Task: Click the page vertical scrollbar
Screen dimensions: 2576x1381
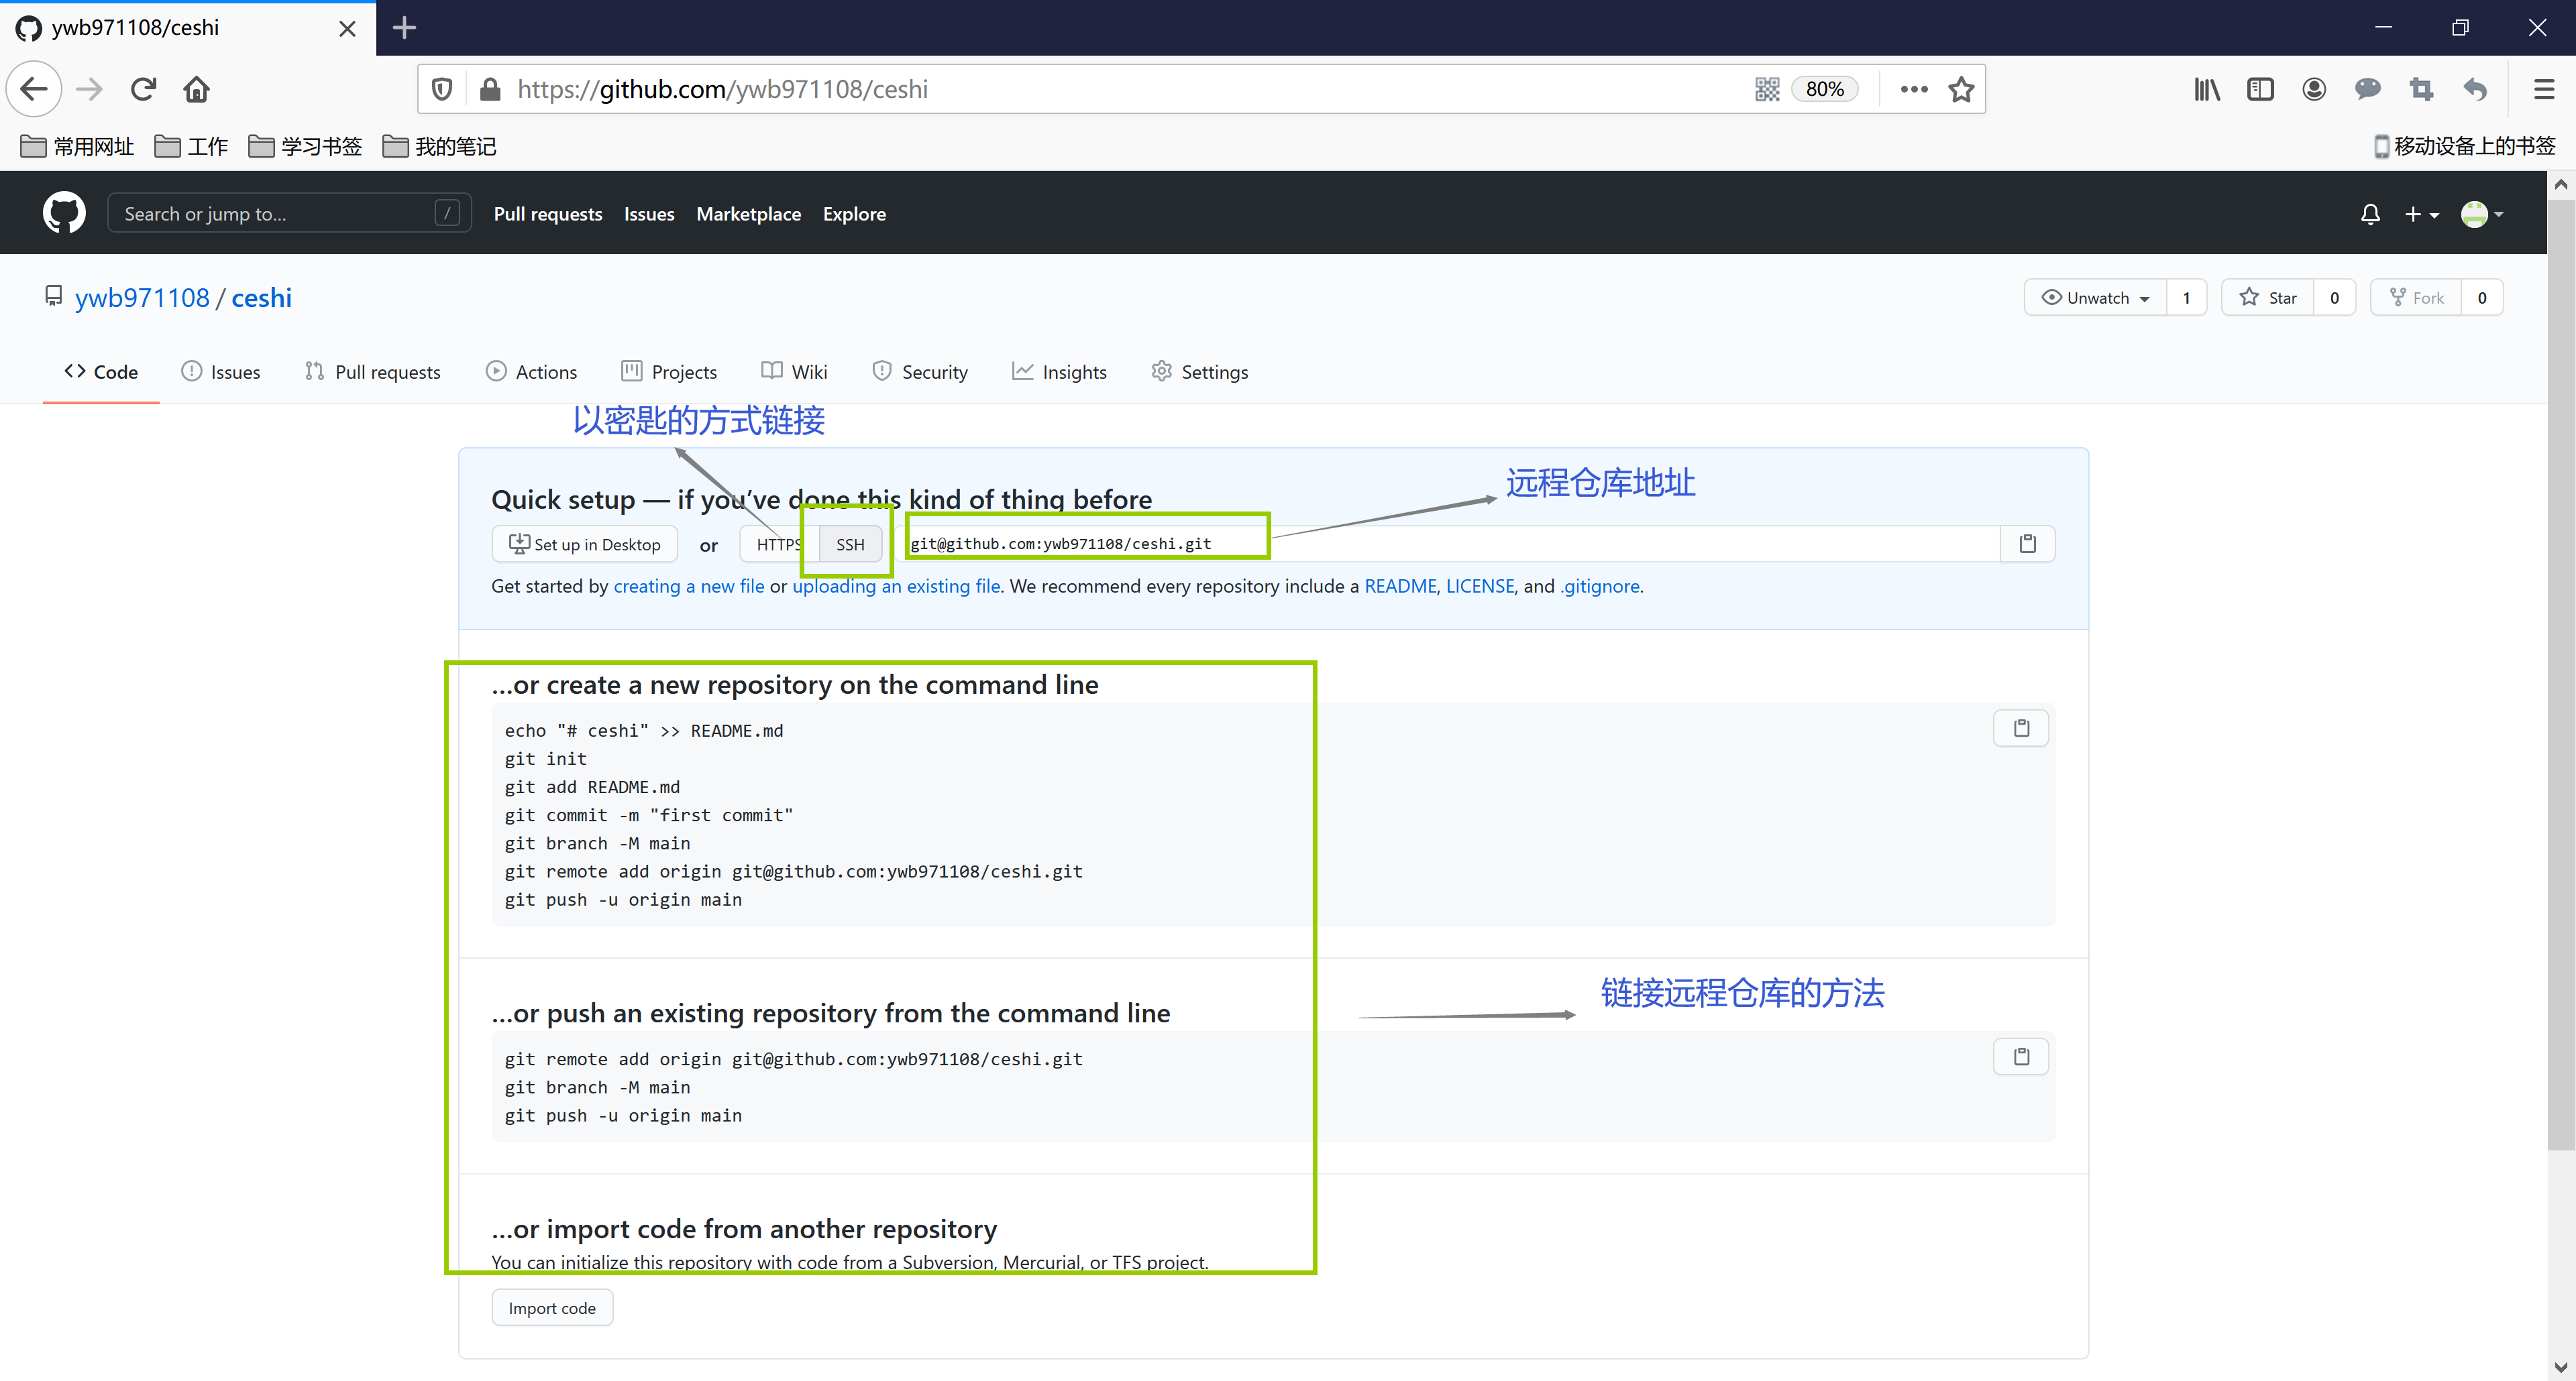Action: pyautogui.click(x=2560, y=676)
